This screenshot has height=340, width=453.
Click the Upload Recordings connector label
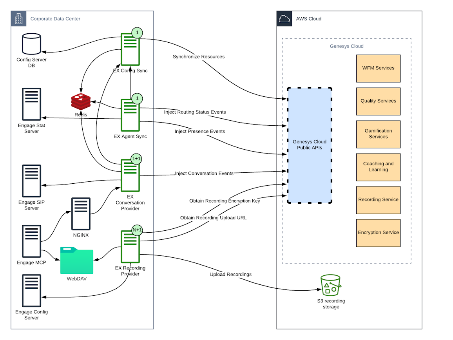pos(230,274)
